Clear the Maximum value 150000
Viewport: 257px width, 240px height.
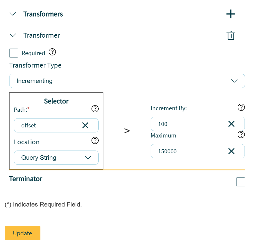(x=231, y=151)
